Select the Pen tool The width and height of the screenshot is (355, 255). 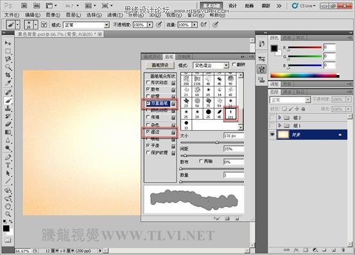click(8, 157)
